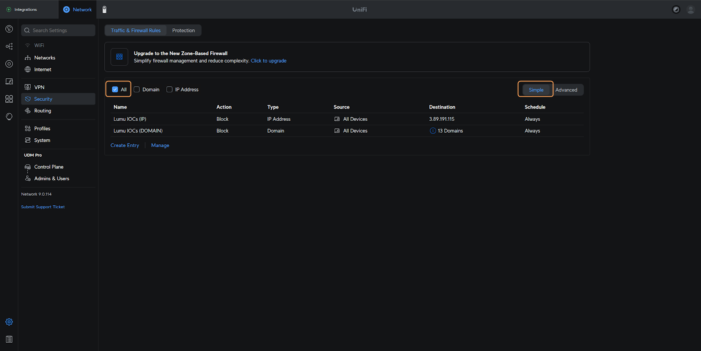The image size is (701, 351).
Task: Switch to Advanced view mode
Action: coord(566,90)
